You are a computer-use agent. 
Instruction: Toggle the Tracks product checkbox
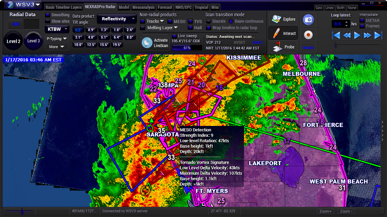pos(142,21)
